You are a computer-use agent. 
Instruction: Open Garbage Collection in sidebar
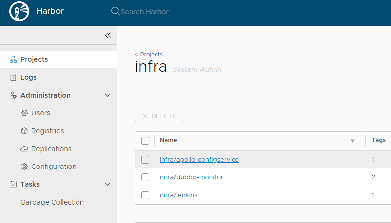(x=52, y=202)
